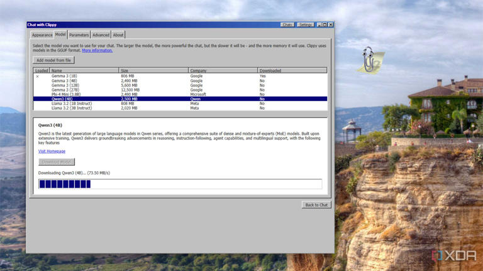483x271 pixels.
Task: Go to the About tab
Action: coord(118,35)
